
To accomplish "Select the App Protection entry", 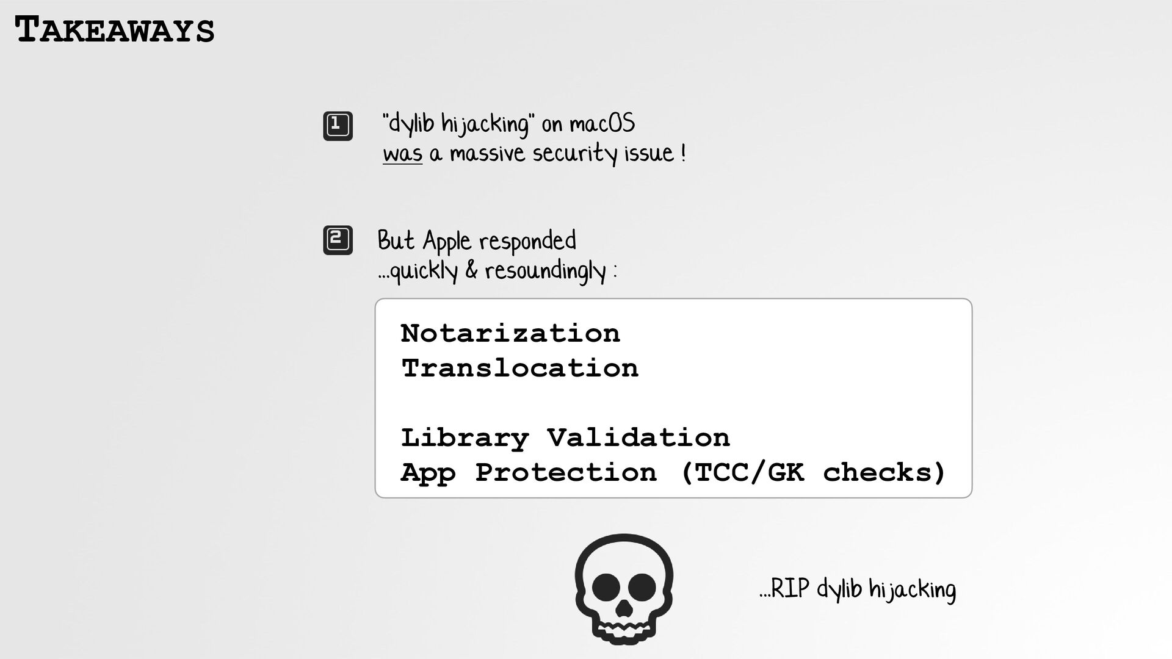I will tap(529, 473).
